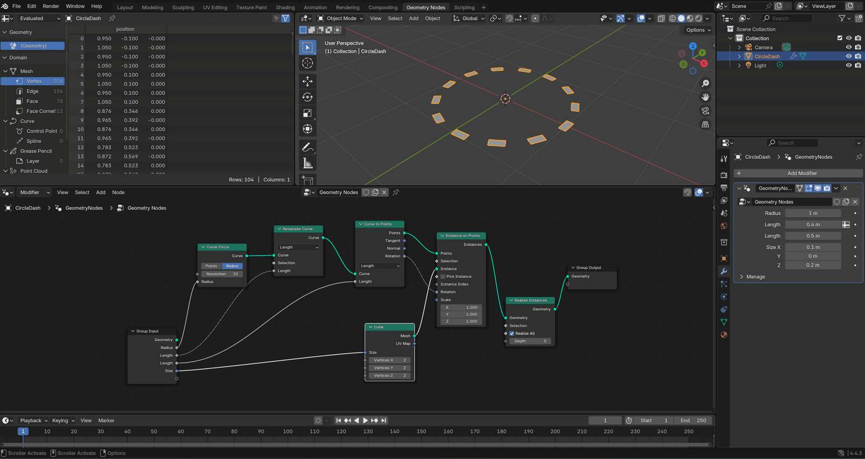Select the Measure tool
This screenshot has width=865, height=459.
tap(308, 163)
